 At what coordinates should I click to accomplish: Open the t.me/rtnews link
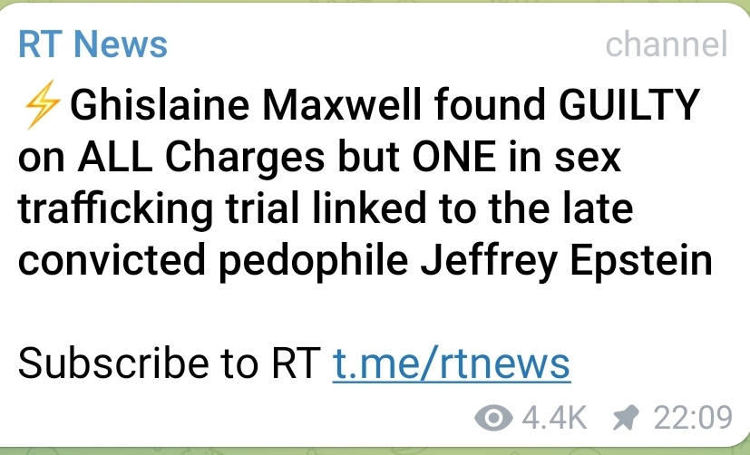click(x=451, y=363)
